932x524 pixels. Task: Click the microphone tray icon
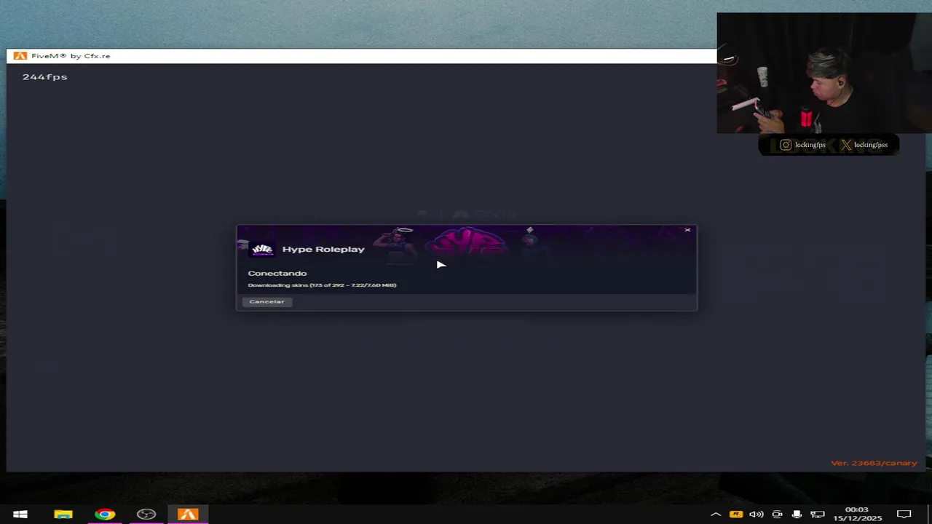point(797,515)
